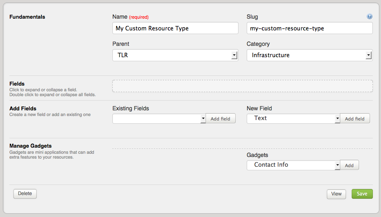Image resolution: width=381 pixels, height=217 pixels.
Task: Expand the Existing Fields dropdown
Action: pyautogui.click(x=159, y=118)
